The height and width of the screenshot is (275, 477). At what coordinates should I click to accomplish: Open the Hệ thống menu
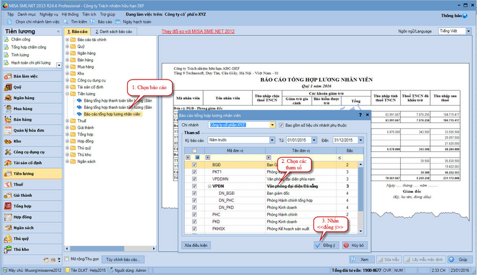[70, 14]
